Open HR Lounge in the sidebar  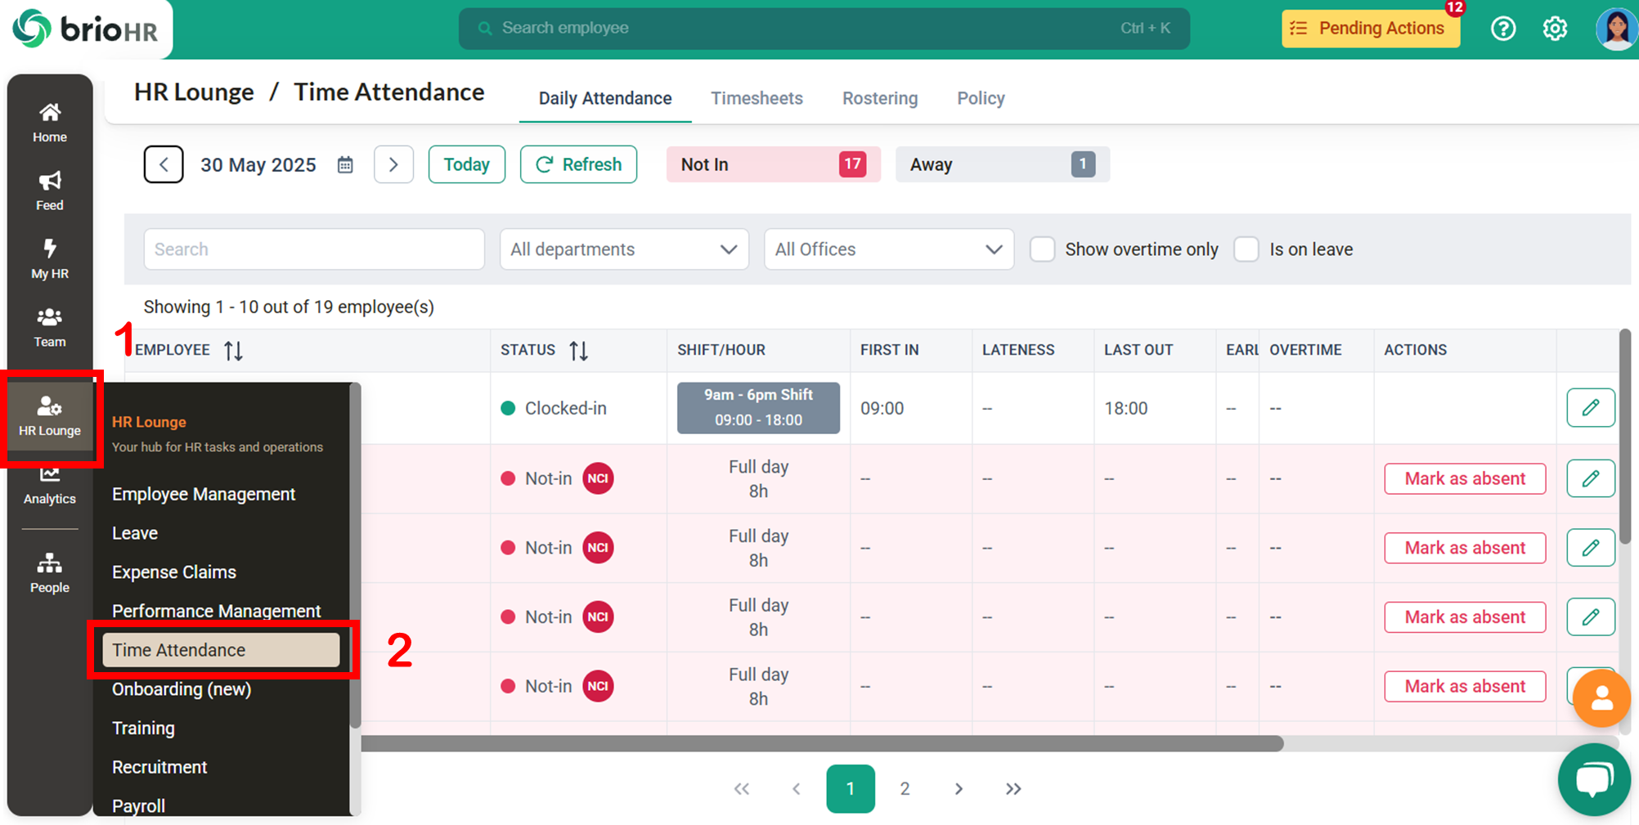(50, 416)
